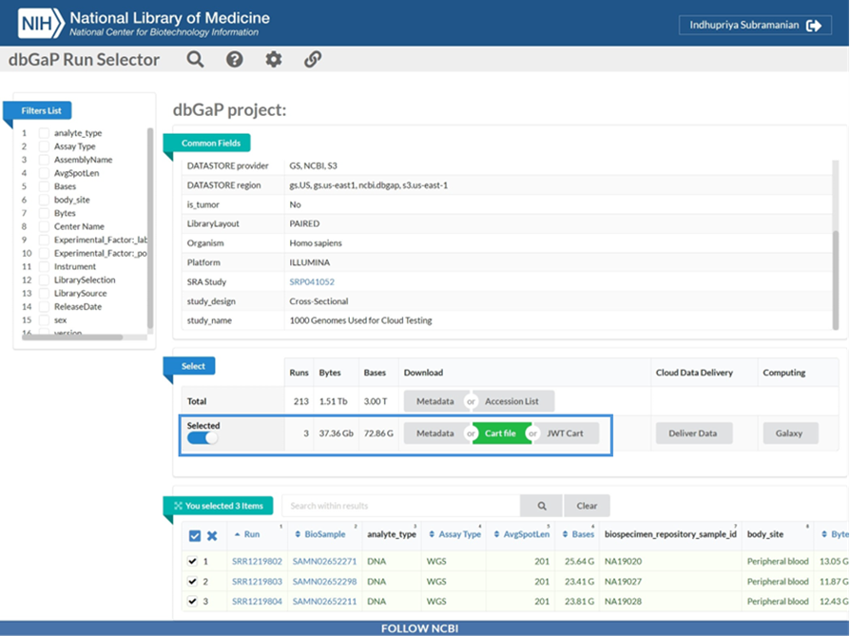The height and width of the screenshot is (636, 850).
Task: Click the permalink chain icon
Action: click(x=313, y=60)
